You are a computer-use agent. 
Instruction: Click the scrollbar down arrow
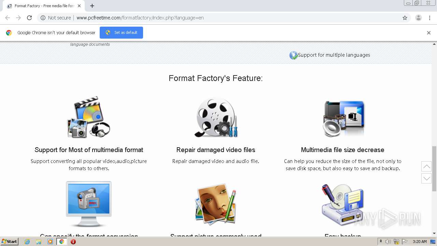434,233
